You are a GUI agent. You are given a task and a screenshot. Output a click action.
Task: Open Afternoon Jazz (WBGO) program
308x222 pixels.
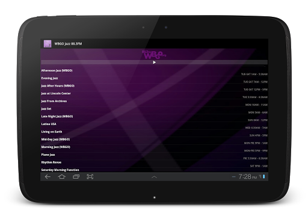click(57, 70)
